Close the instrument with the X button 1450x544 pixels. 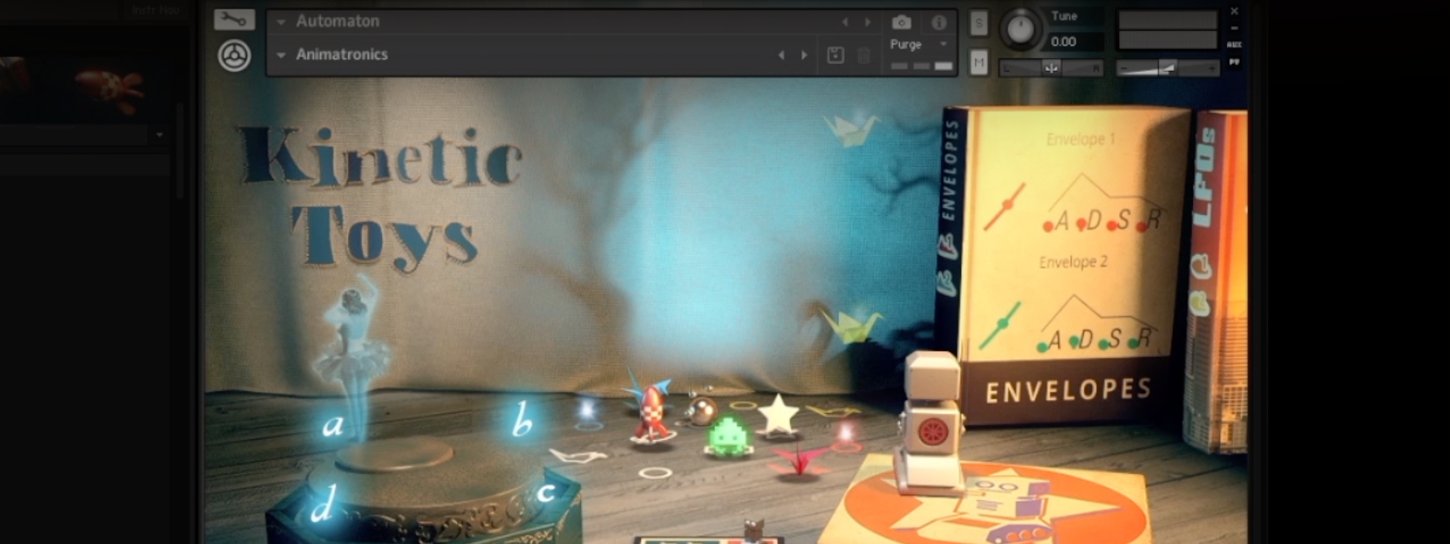[1234, 11]
